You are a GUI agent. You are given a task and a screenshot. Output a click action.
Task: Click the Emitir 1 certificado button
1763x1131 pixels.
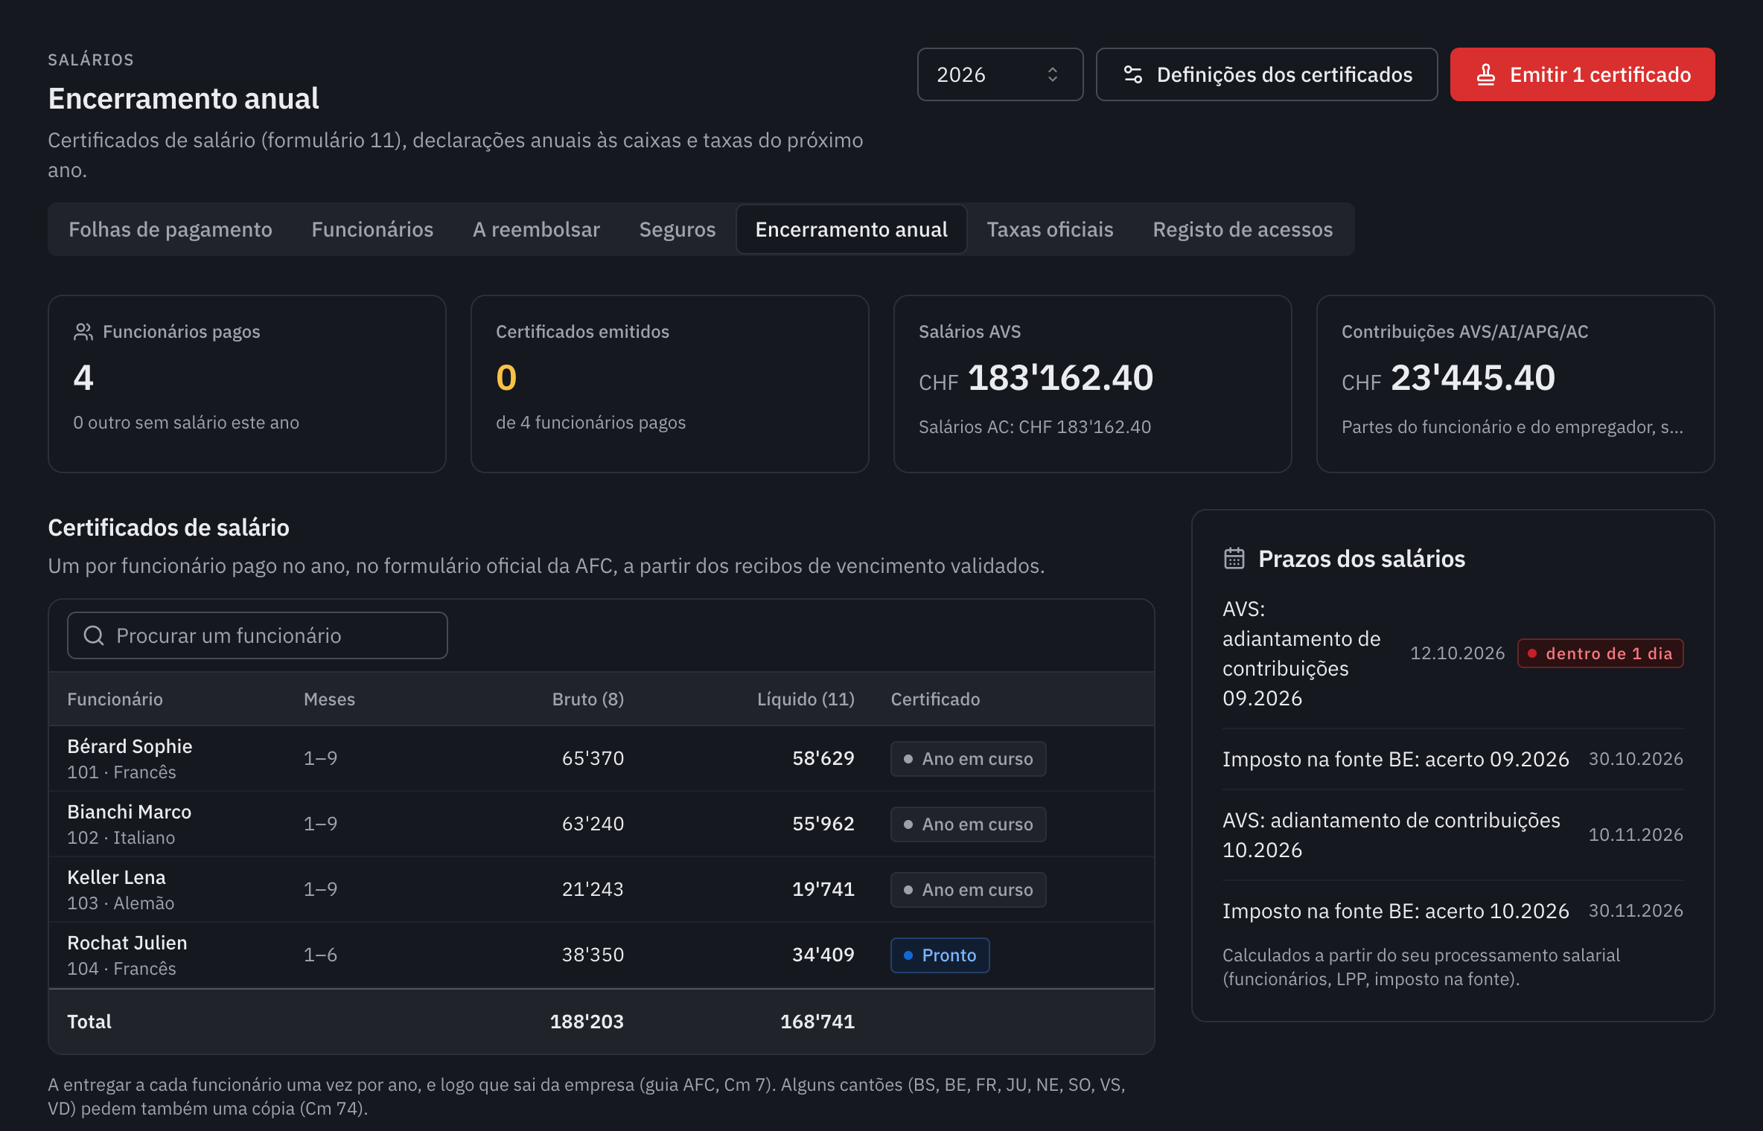1582,74
